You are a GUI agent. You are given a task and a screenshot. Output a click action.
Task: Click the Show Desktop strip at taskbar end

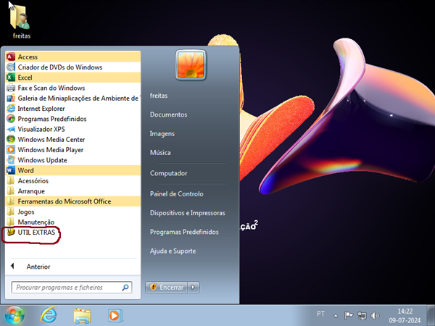tap(431, 315)
